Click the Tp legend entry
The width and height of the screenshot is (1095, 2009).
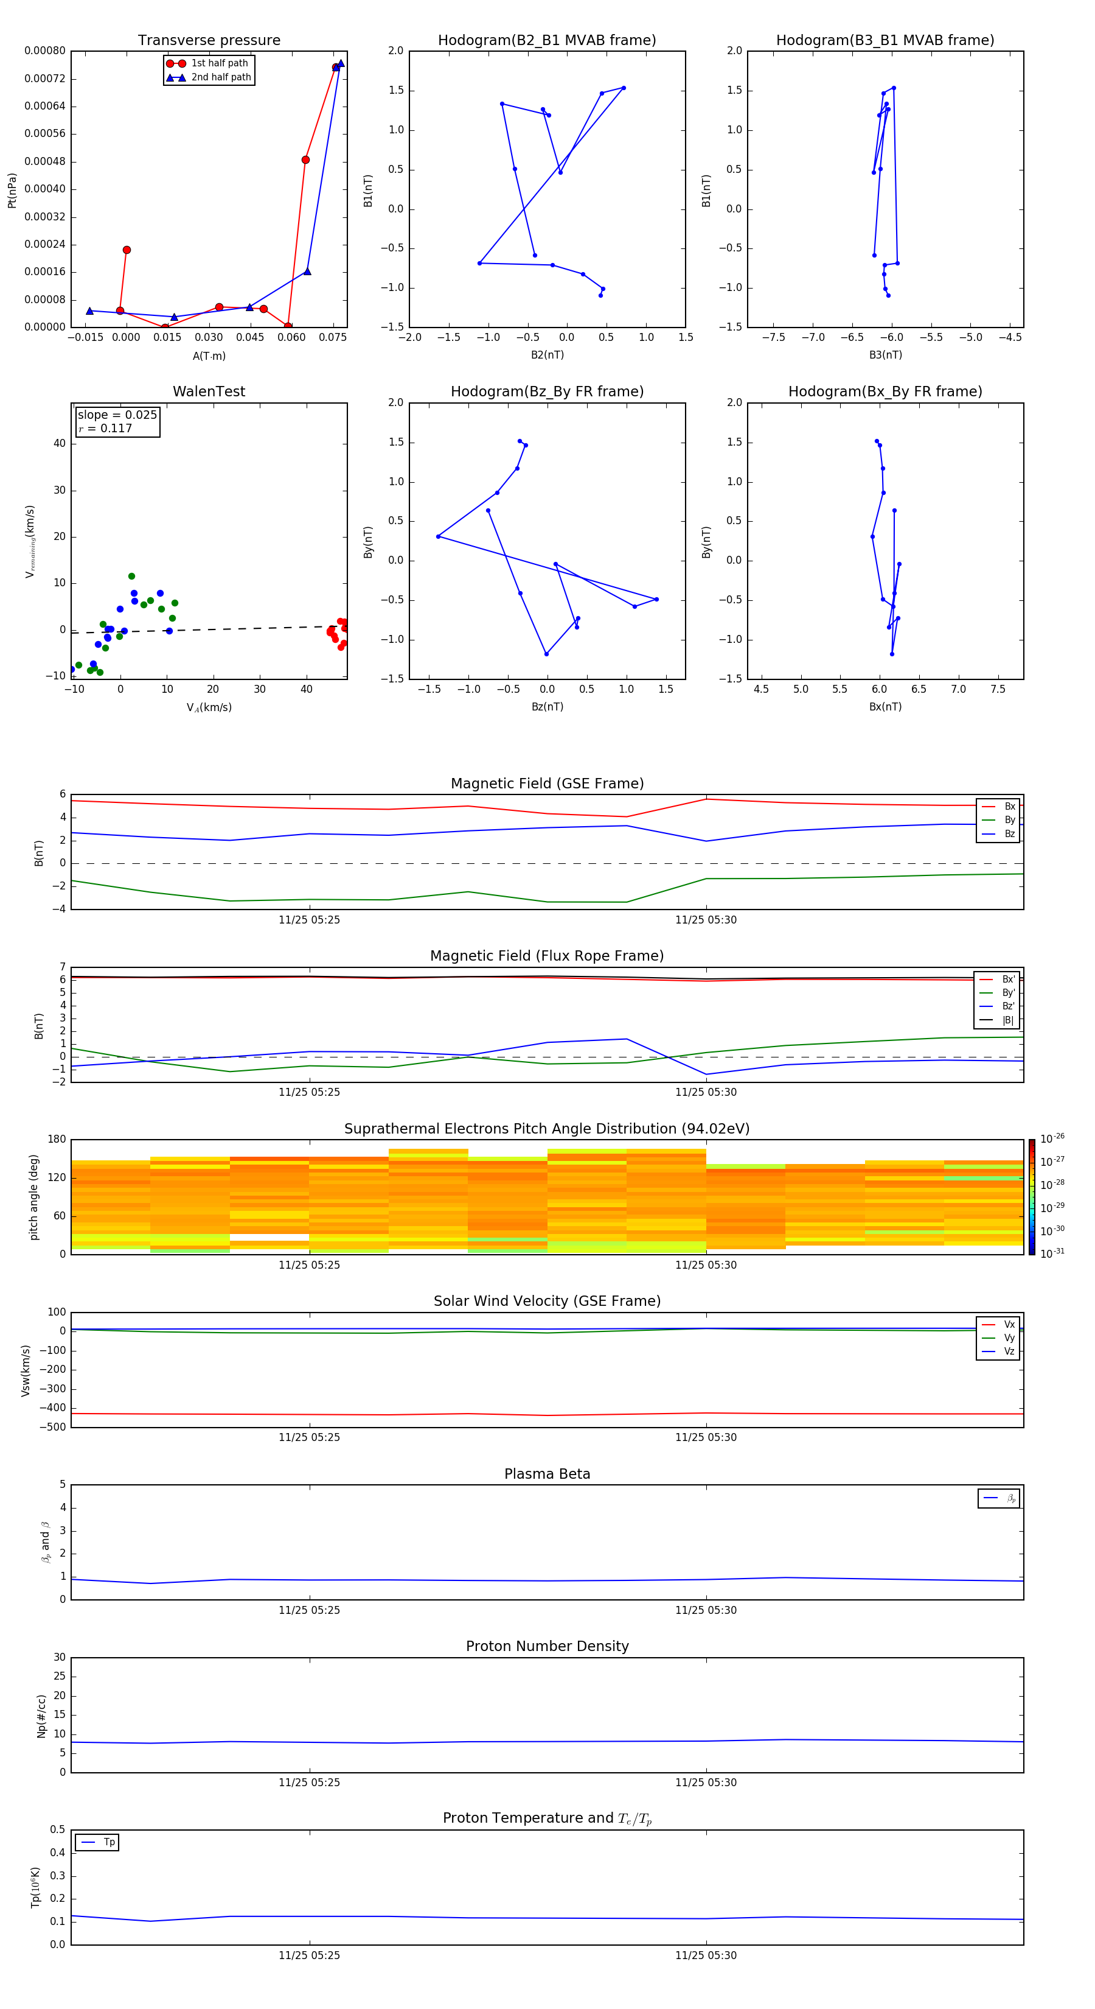tap(97, 1842)
